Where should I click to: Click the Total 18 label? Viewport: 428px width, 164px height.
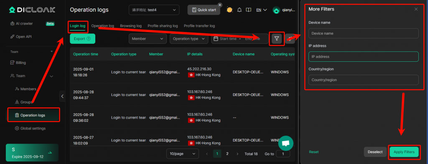[251, 154]
